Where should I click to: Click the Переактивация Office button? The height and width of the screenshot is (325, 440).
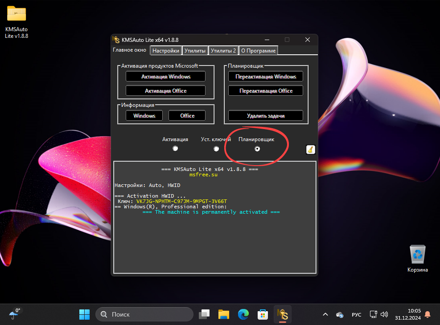click(266, 91)
